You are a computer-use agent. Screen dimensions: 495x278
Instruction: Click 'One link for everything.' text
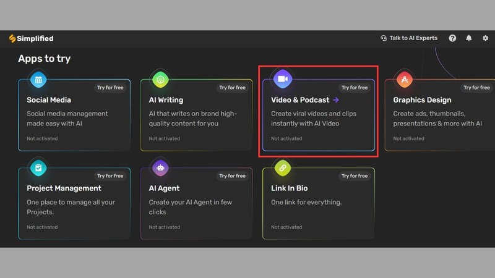(306, 202)
